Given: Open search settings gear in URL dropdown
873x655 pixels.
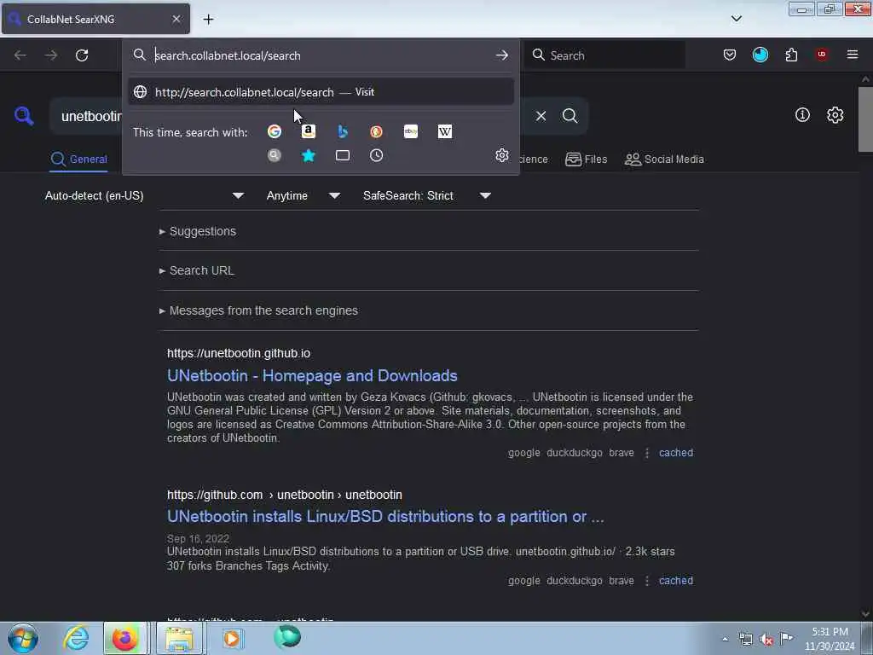Looking at the screenshot, I should pyautogui.click(x=501, y=155).
